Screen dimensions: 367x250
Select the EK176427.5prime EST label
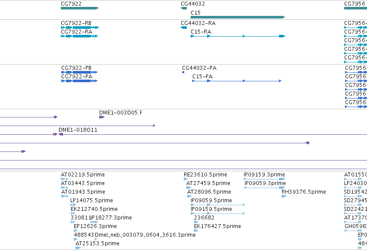(x=217, y=226)
